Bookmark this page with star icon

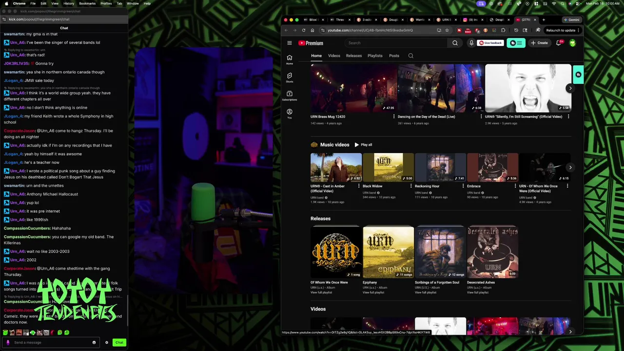pyautogui.click(x=447, y=30)
